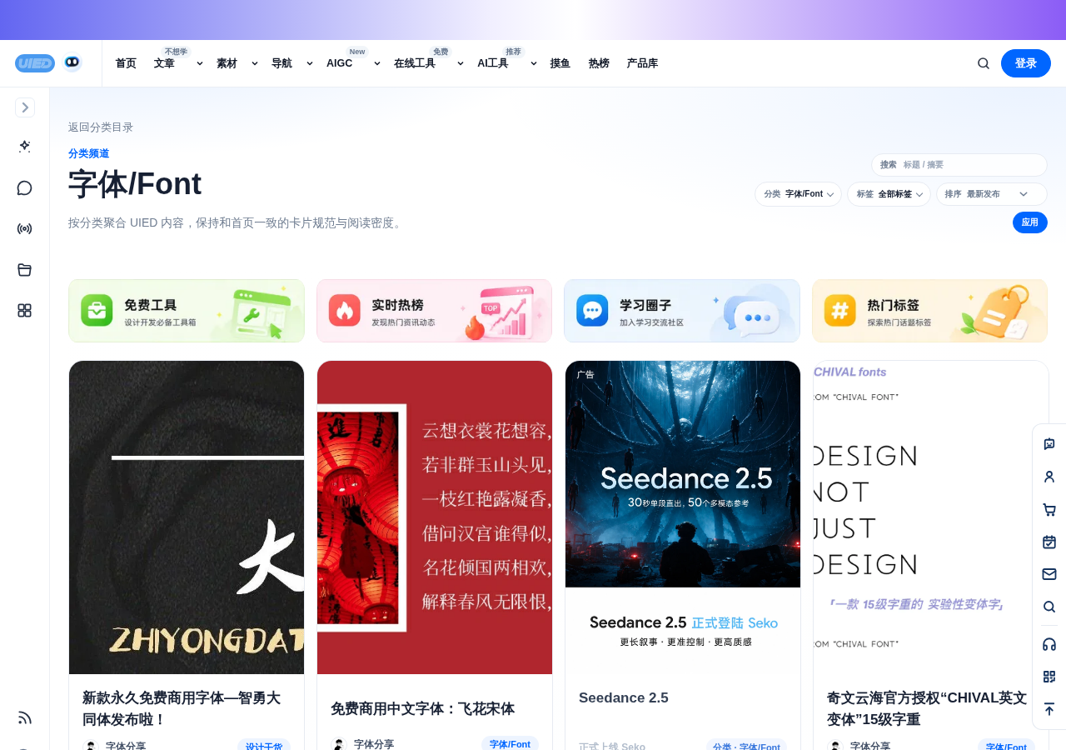
Task: Open the 标签 全部标签 dropdown
Action: (889, 194)
